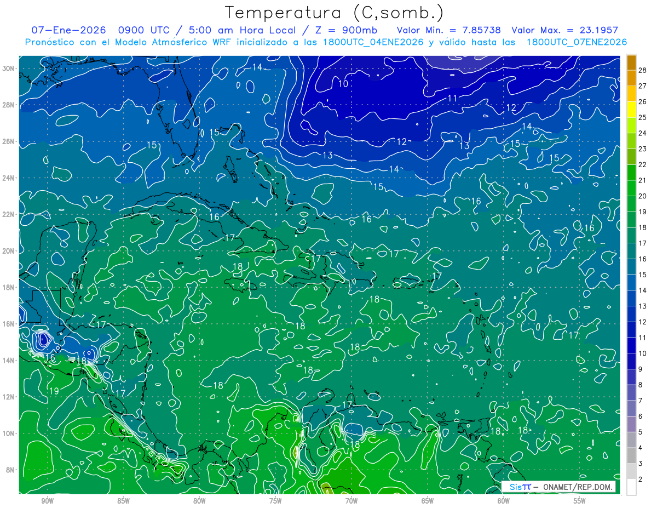Click the color bar value "23"
This screenshot has width=657, height=508.
(x=643, y=149)
